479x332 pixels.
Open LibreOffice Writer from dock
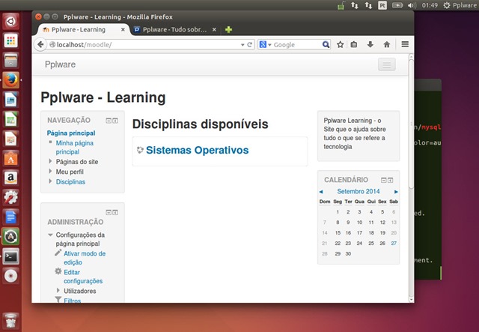tap(10, 100)
